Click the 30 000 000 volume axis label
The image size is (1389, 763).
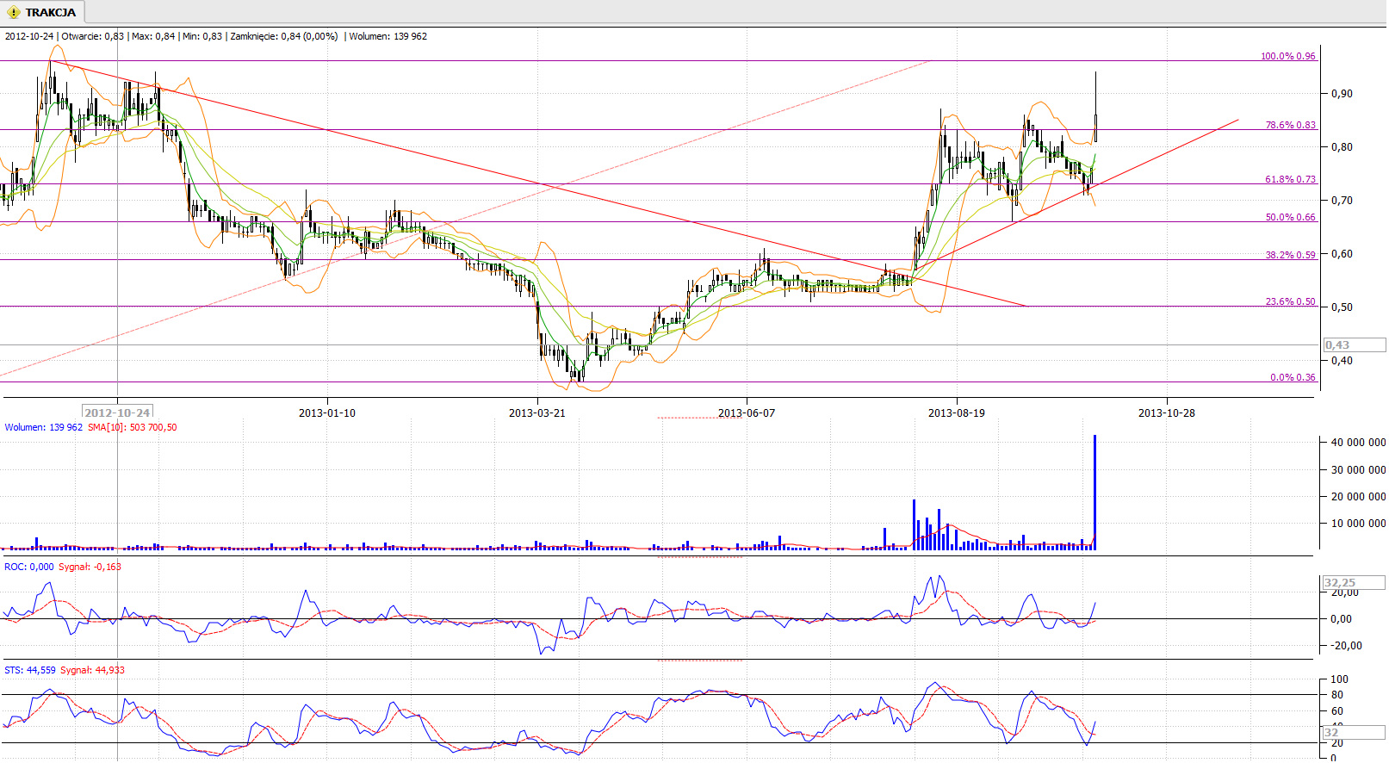(x=1358, y=470)
